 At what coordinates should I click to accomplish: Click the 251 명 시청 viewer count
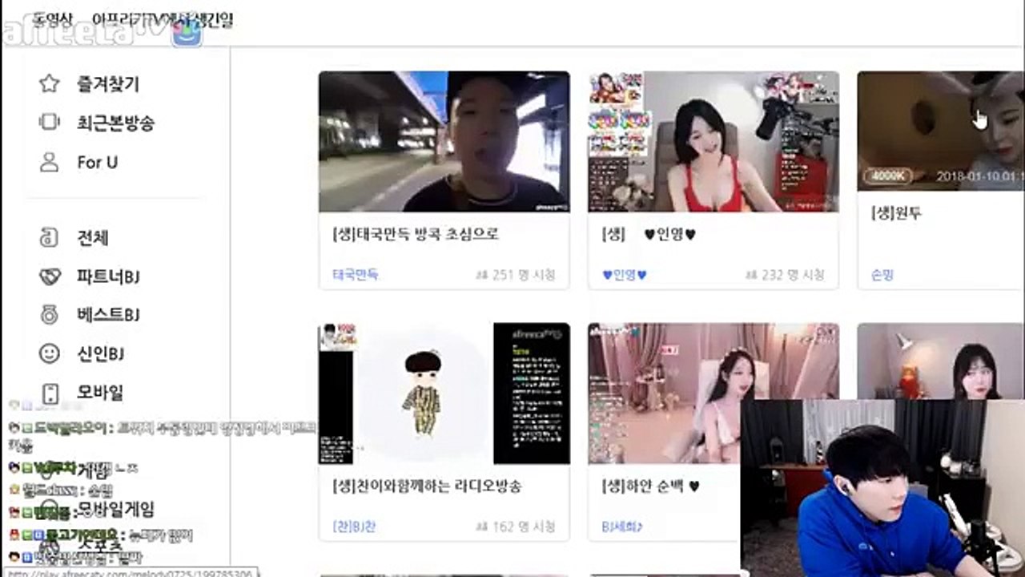tap(516, 275)
